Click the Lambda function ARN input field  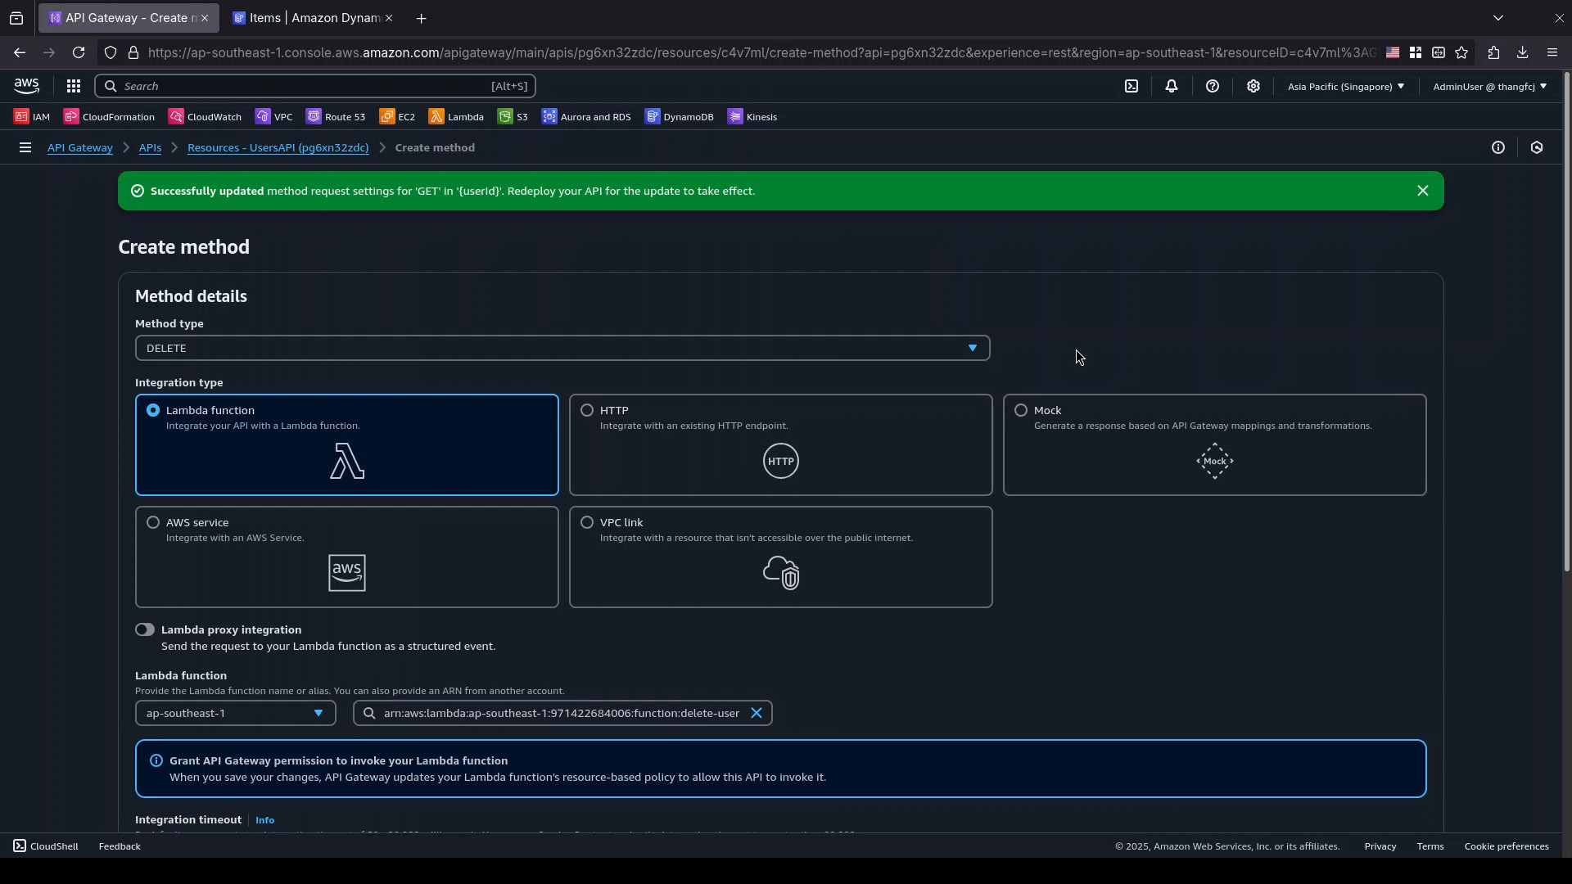click(561, 713)
